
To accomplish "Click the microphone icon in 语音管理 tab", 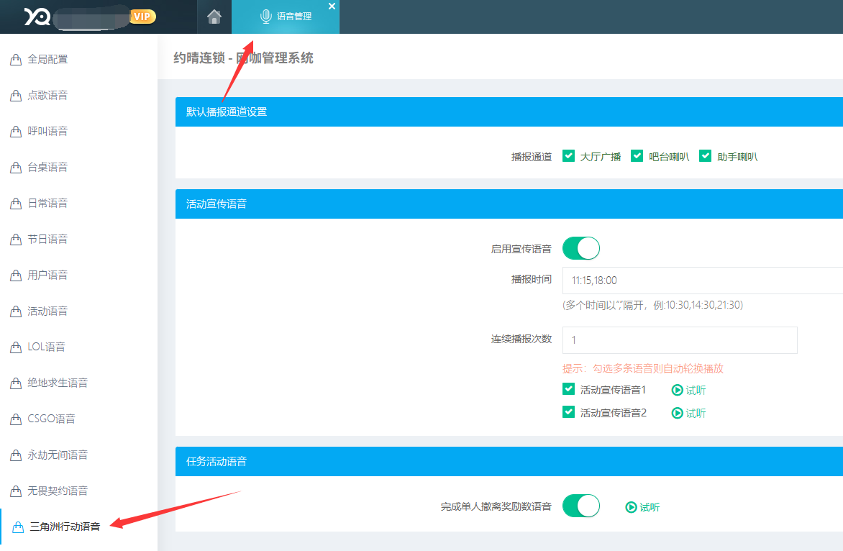I will pos(265,17).
